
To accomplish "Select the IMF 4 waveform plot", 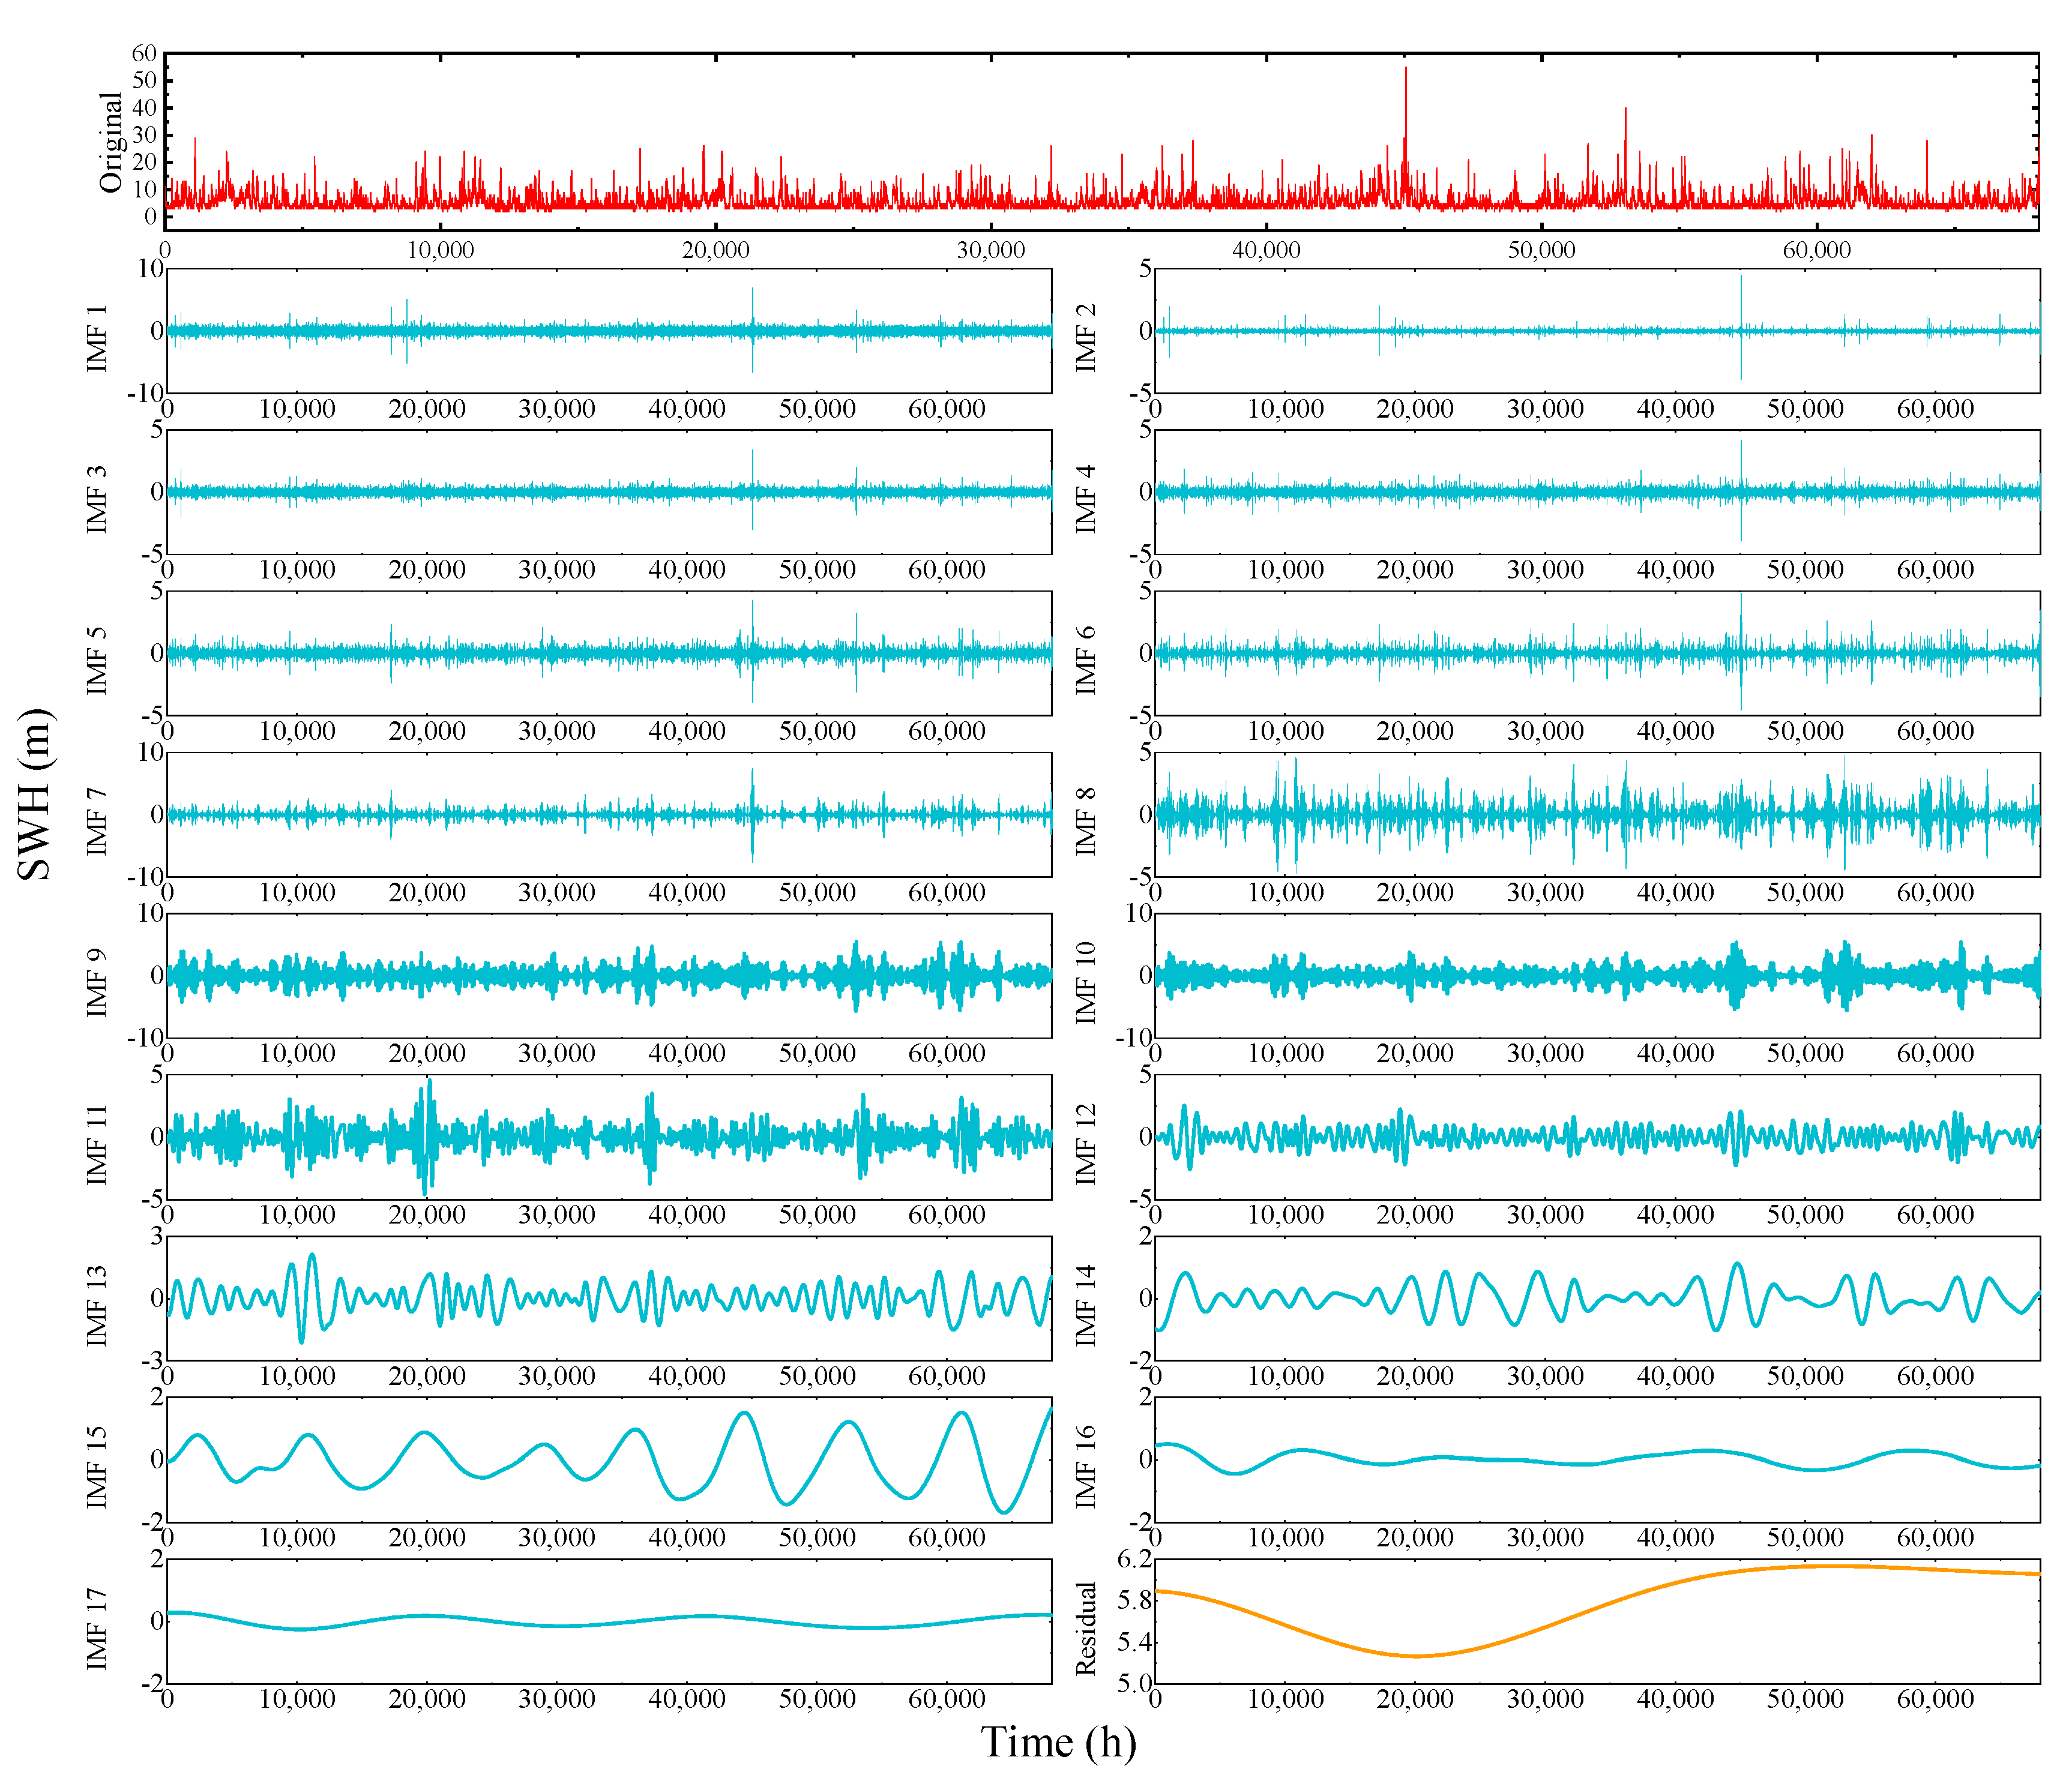I will tap(1597, 492).
